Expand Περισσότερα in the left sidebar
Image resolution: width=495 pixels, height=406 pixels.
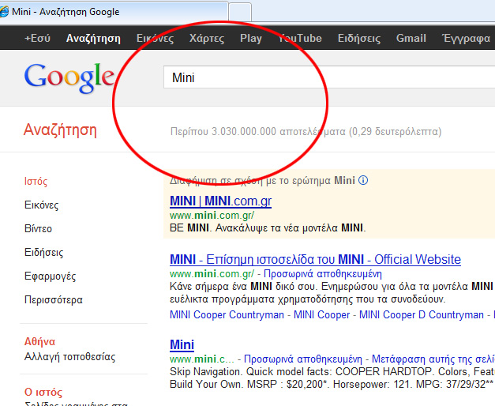[x=53, y=300]
